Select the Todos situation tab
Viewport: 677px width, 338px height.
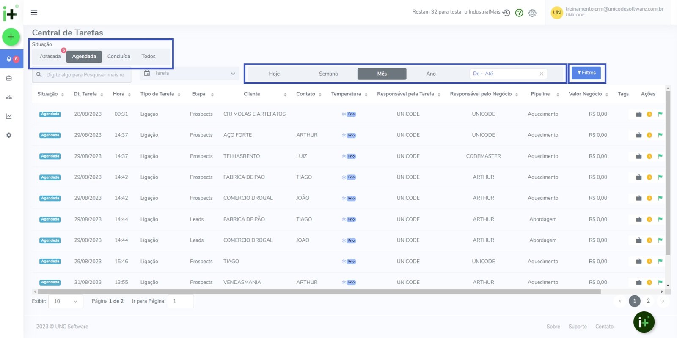click(x=149, y=57)
